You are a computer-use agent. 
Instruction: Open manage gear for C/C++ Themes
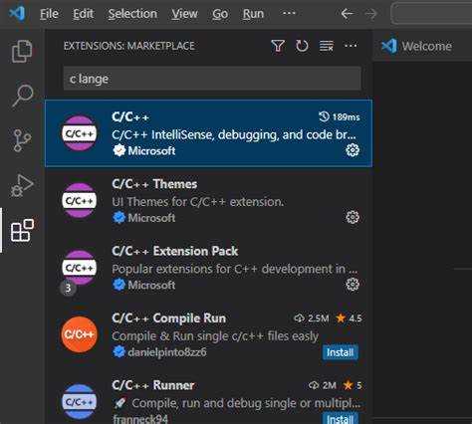353,217
